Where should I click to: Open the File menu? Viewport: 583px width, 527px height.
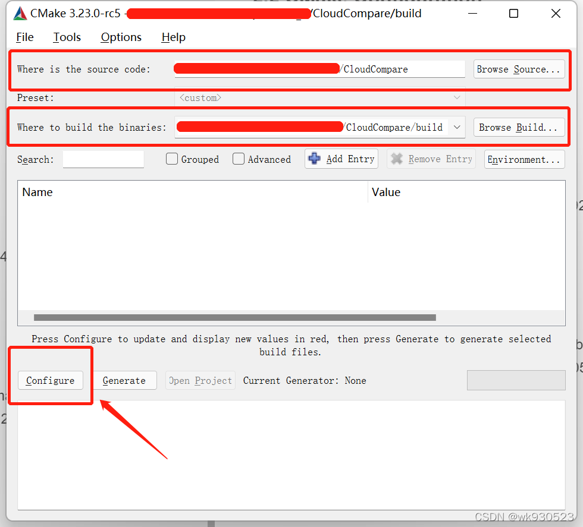tap(25, 37)
